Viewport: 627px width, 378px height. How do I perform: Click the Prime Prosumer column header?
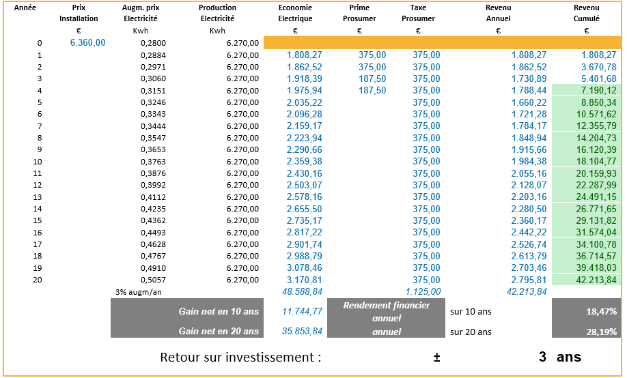[x=359, y=13]
